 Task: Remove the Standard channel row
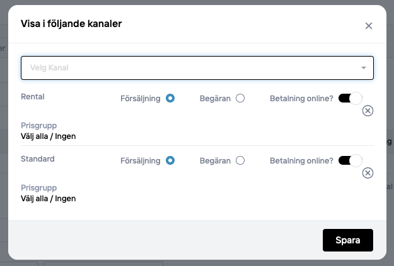pyautogui.click(x=368, y=173)
